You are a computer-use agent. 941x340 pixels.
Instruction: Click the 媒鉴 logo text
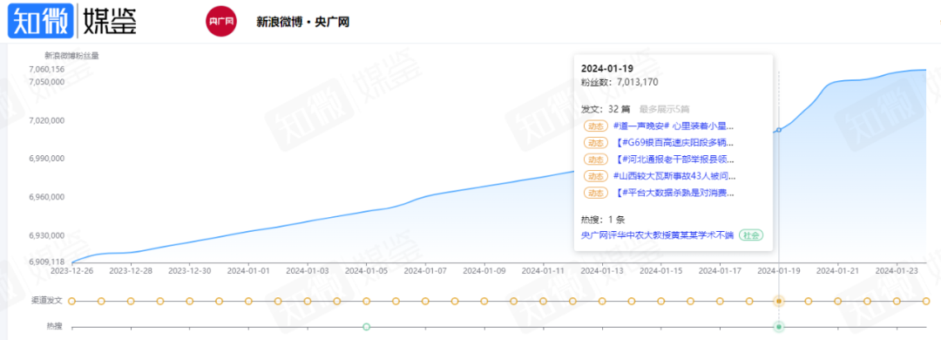tap(109, 21)
